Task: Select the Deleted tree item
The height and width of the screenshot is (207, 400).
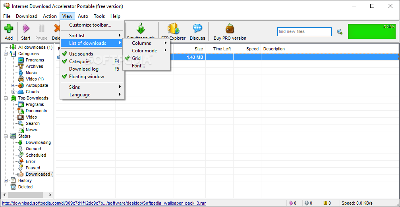Action: click(25, 187)
